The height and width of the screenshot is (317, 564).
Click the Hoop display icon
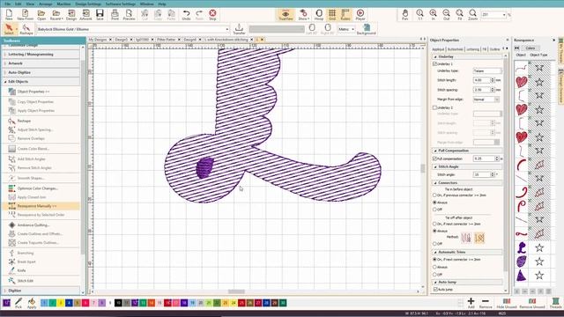319,15
